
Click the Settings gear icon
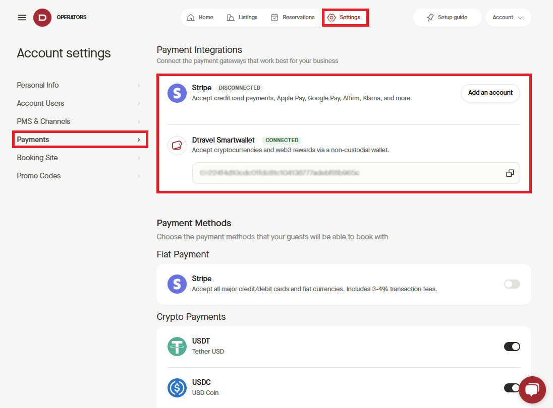click(x=331, y=18)
